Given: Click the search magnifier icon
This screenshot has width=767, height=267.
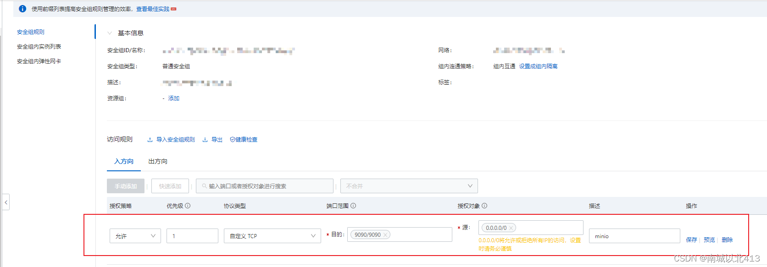Looking at the screenshot, I should pos(205,186).
